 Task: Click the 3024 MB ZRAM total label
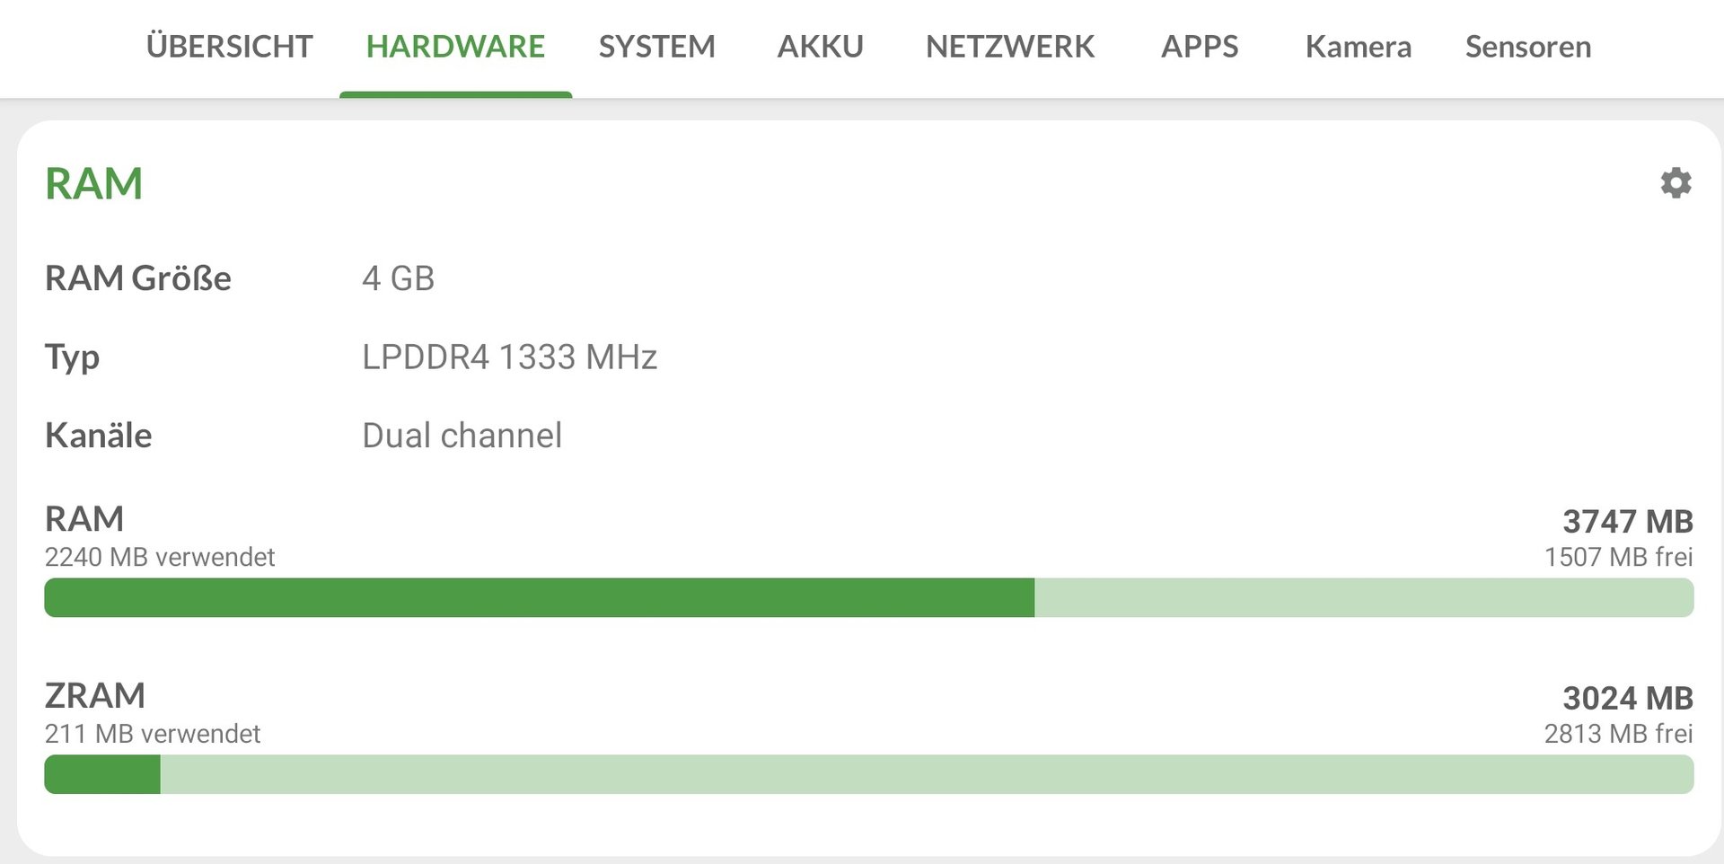1628,698
